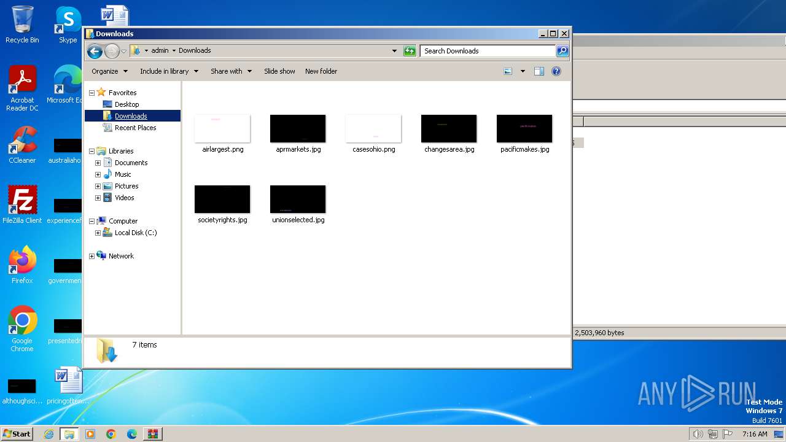The image size is (786, 442).
Task: Click the Edge taskbar icon
Action: point(132,434)
